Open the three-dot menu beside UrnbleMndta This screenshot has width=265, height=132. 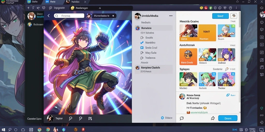171,16
